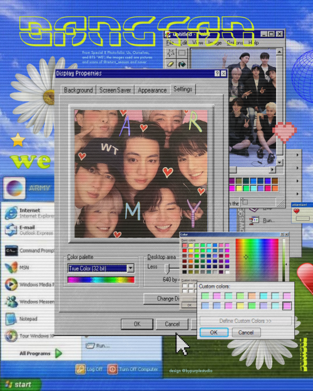The width and height of the screenshot is (313, 391).
Task: Pick yellow from the Paint palette
Action: click(239, 188)
